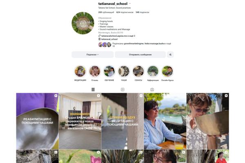Viewport: 245px width, 163px height.
Task: Open the ОБУЧЕНИЕ story highlight
Action: point(109,71)
